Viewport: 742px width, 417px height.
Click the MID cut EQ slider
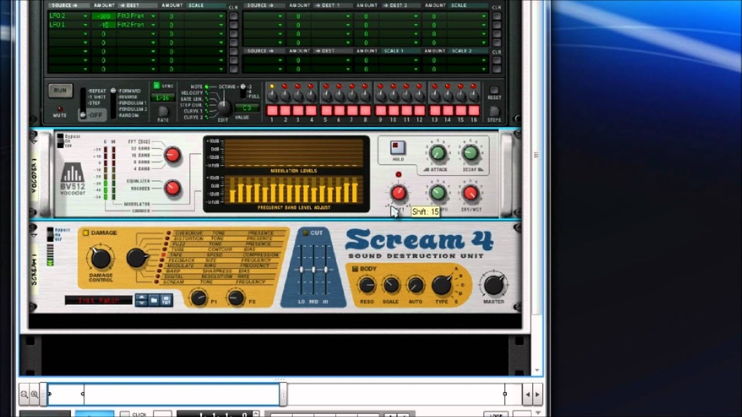tap(314, 269)
